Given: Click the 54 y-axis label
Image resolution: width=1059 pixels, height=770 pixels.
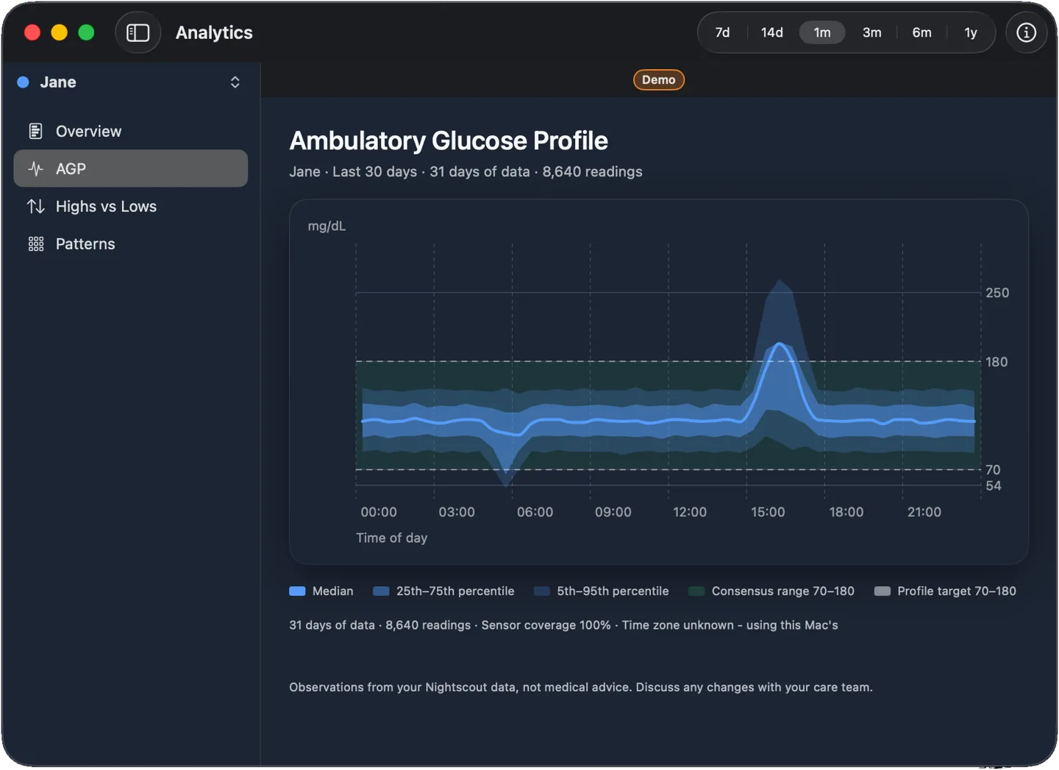Looking at the screenshot, I should 994,485.
